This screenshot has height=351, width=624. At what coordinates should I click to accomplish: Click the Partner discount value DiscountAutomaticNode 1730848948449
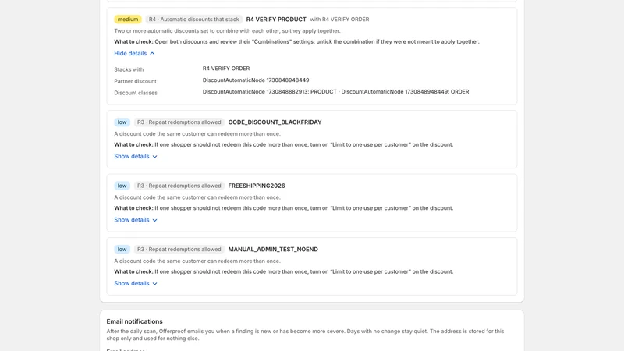coord(256,80)
